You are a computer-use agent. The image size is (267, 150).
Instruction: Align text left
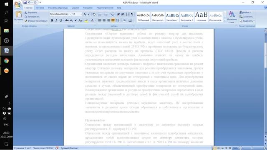click(100, 20)
